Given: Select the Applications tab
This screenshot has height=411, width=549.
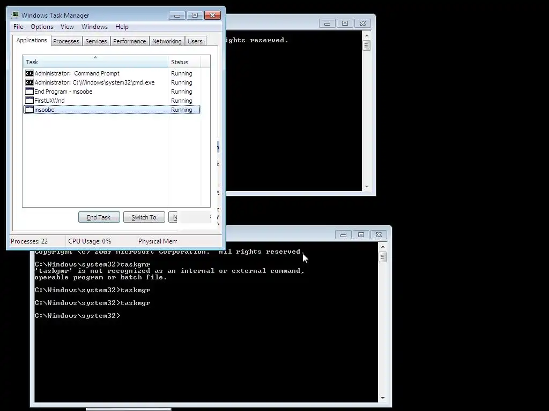Looking at the screenshot, I should pos(32,40).
